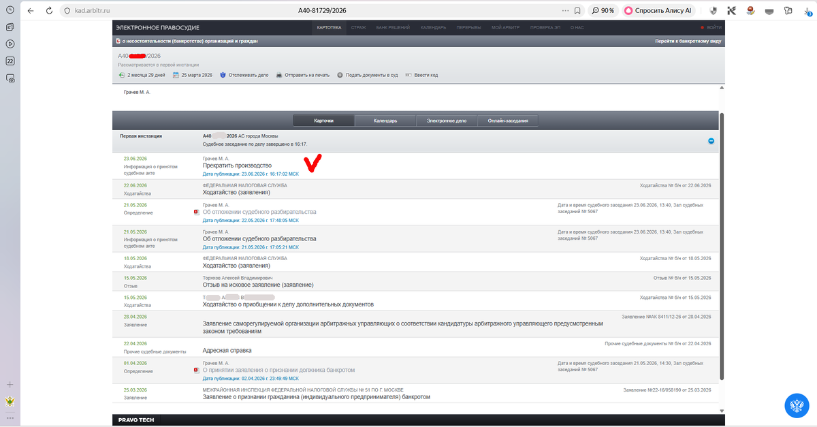Image resolution: width=817 pixels, height=427 pixels.
Task: Click Адресная справка row text
Action: click(x=227, y=350)
